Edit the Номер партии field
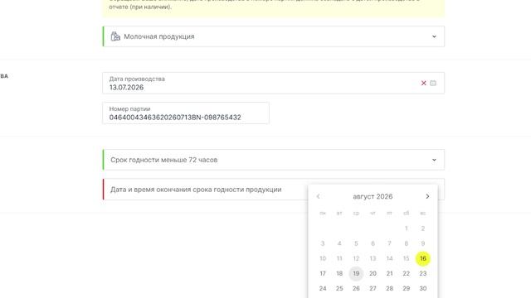Image resolution: width=531 pixels, height=298 pixels. coord(186,113)
